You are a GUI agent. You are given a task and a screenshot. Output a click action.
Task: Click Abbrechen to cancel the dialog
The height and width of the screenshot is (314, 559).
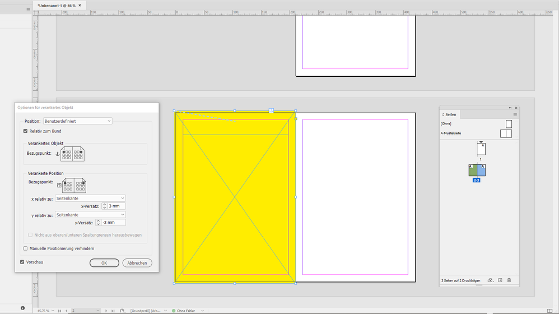137,263
